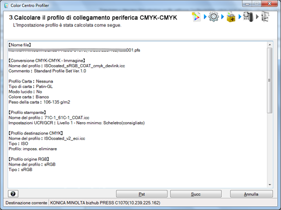Click the final grayed-out wizard step icon
The image size is (281, 210).
point(265,17)
